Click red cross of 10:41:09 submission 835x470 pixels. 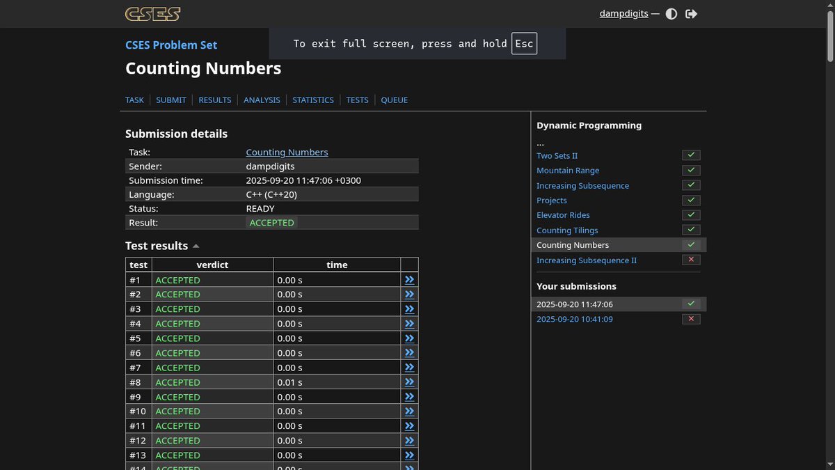point(691,319)
